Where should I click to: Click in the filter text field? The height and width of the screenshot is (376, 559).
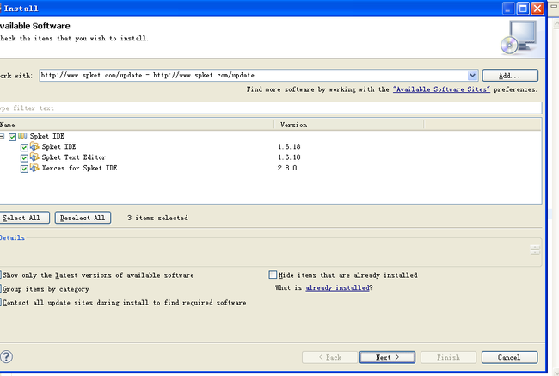pyautogui.click(x=270, y=108)
